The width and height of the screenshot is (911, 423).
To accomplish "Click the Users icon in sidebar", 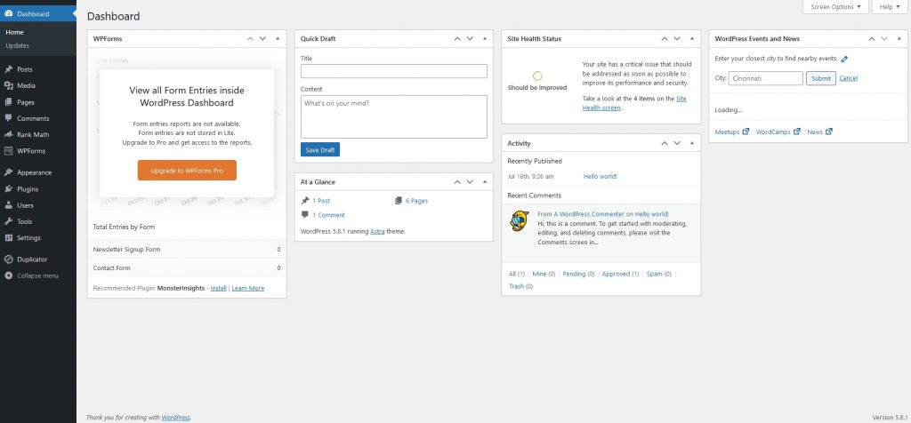I will [x=9, y=205].
